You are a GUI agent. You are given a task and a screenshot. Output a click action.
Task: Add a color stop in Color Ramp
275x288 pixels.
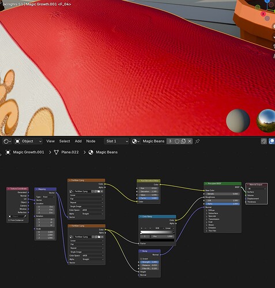pyautogui.click(x=142, y=228)
